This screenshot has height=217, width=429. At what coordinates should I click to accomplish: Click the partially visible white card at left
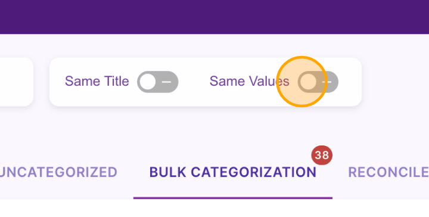pos(17,82)
